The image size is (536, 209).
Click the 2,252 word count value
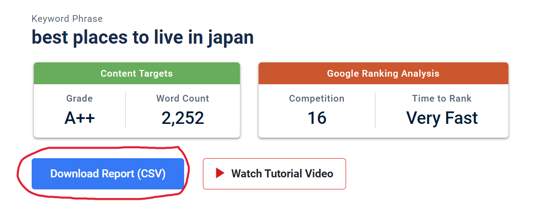[x=182, y=118]
